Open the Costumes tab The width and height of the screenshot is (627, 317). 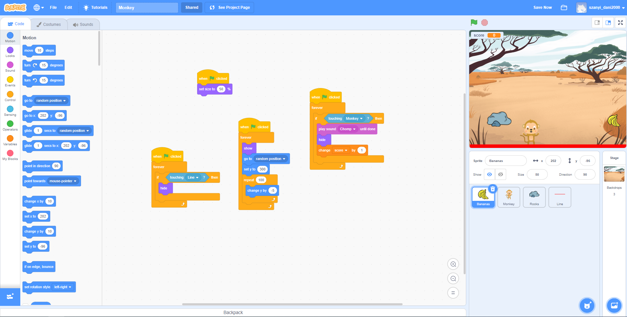[x=49, y=25]
